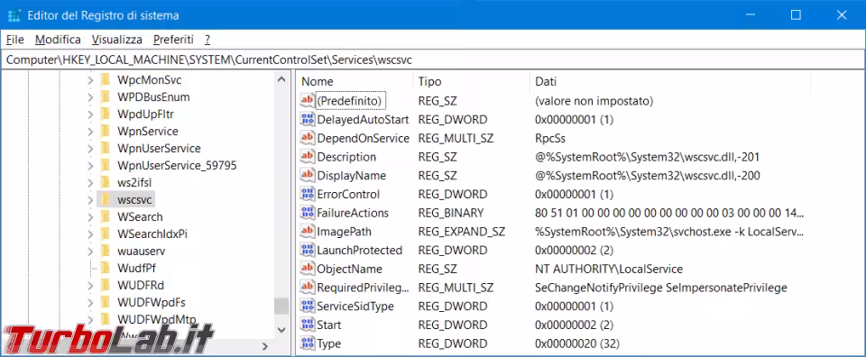
Task: Expand the WpnUserService tree node
Action: coord(90,149)
